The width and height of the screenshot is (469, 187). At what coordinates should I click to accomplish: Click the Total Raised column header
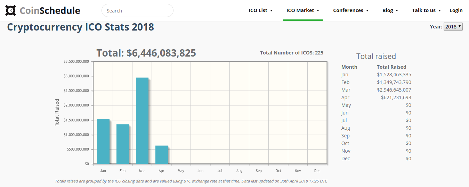[x=391, y=67]
